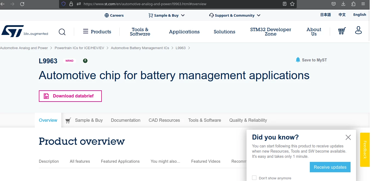The width and height of the screenshot is (373, 181).
Task: Switch to Tools & Software product tab
Action: tap(205, 120)
